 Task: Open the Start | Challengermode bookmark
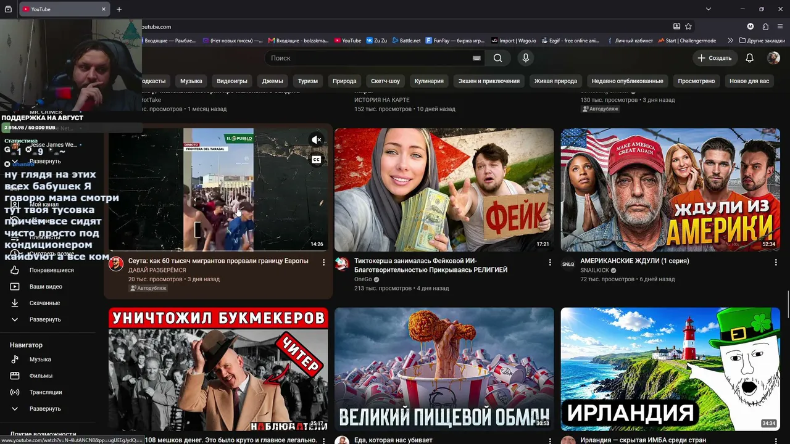point(687,41)
